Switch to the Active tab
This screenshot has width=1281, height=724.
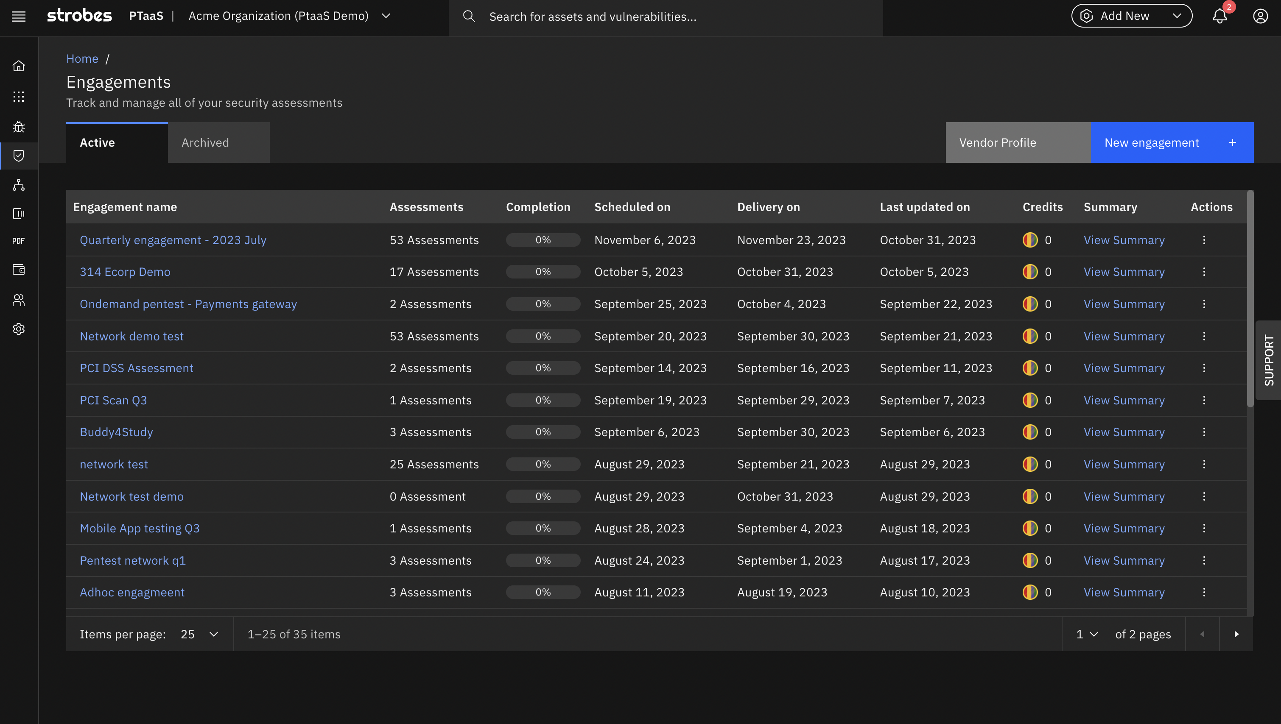point(117,143)
